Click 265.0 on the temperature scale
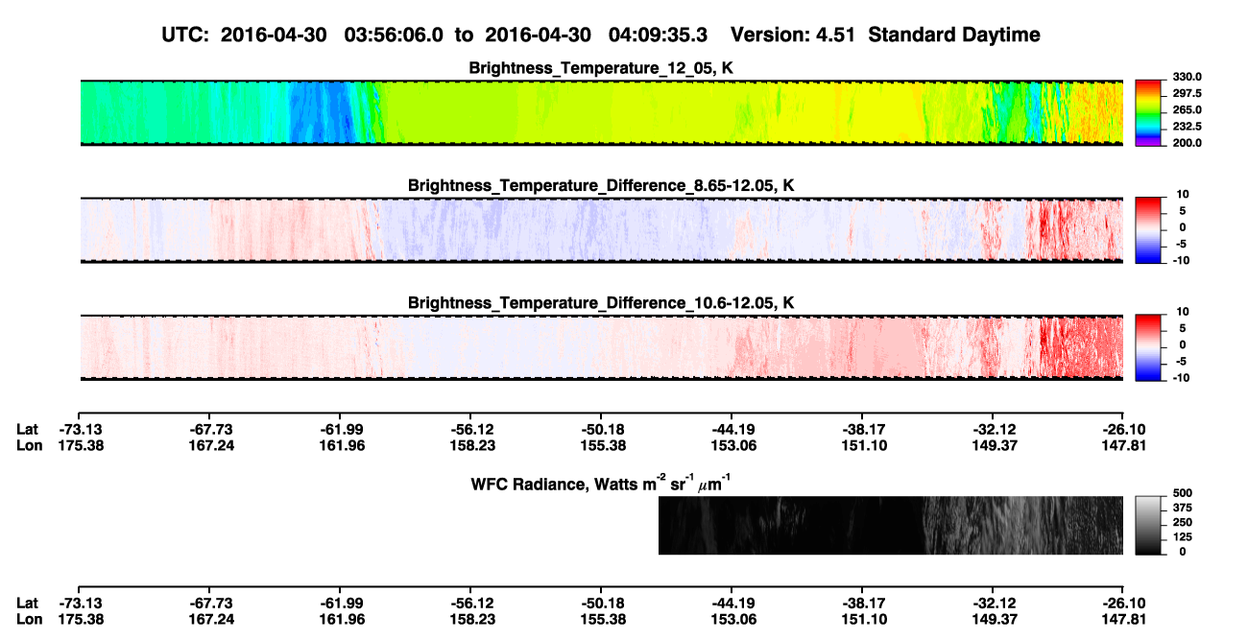 (1186, 110)
